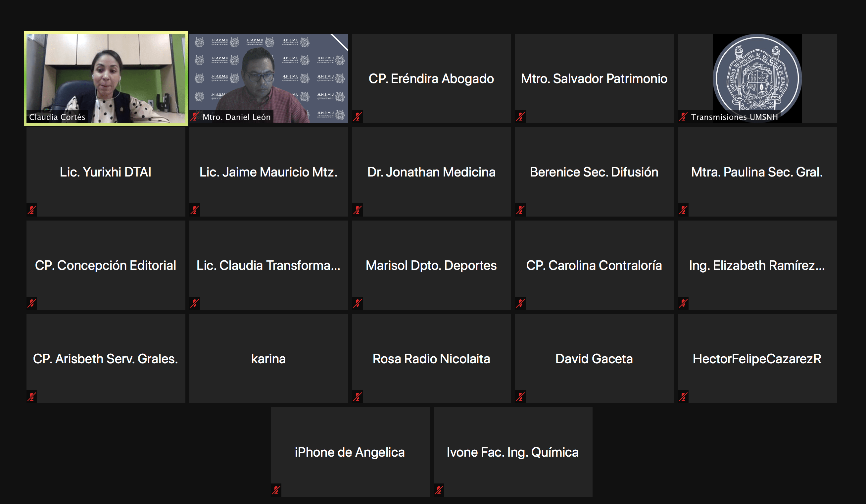Select the Rosa Radio Nicolaita tile

coord(432,359)
